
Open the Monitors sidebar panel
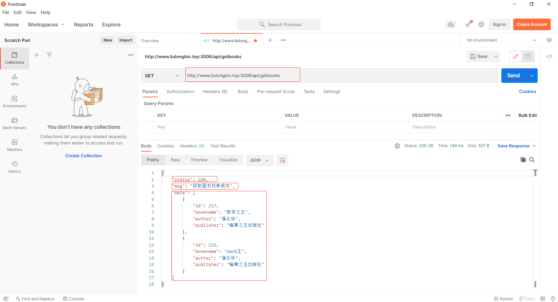pos(15,146)
